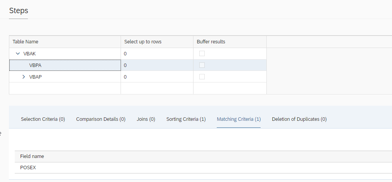Image resolution: width=392 pixels, height=182 pixels.
Task: Check Buffer results box for VBAP
Action: pyautogui.click(x=202, y=77)
